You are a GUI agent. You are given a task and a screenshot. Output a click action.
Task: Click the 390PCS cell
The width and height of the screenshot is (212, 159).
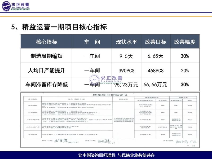pos(126,71)
